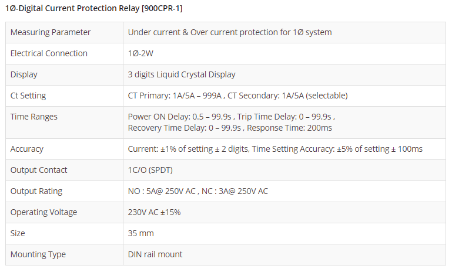Click the DIN rail mount value
The width and height of the screenshot is (452, 269).
pyautogui.click(x=155, y=254)
